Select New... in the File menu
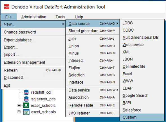This screenshot has height=122, width=166. pyautogui.click(x=33, y=24)
